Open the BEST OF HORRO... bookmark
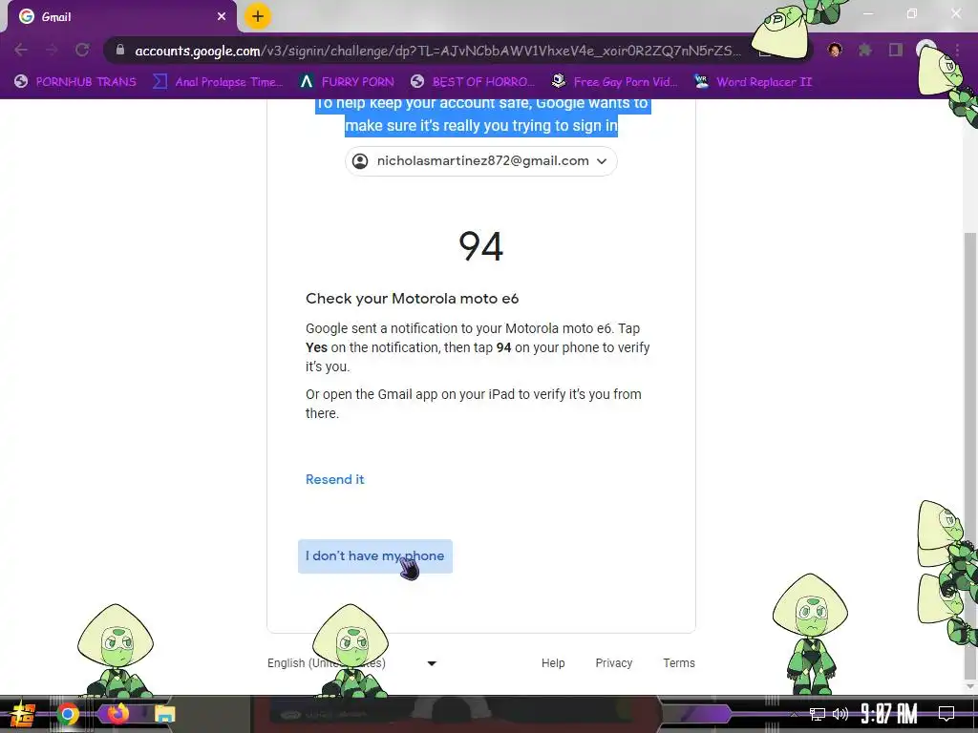 coord(472,82)
